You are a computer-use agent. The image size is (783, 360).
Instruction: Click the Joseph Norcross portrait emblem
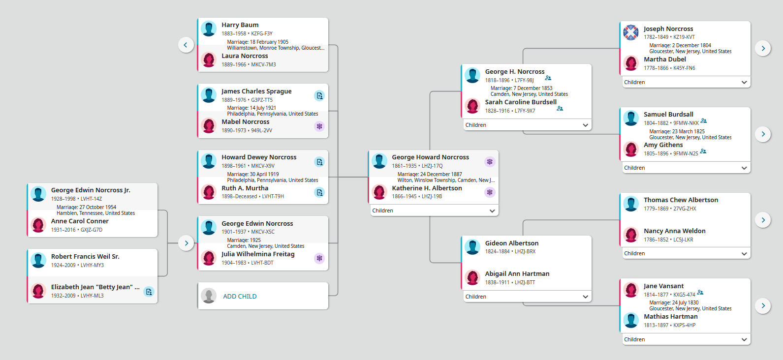pyautogui.click(x=630, y=32)
